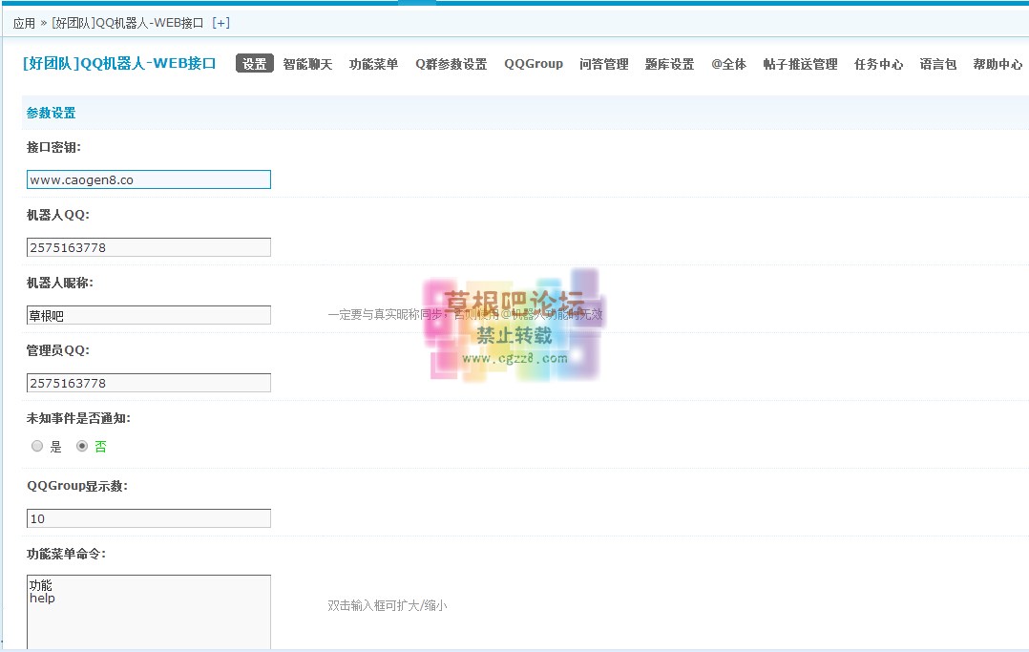The height and width of the screenshot is (652, 1029).
Task: Go to 帖子推送管理 tab
Action: (800, 65)
